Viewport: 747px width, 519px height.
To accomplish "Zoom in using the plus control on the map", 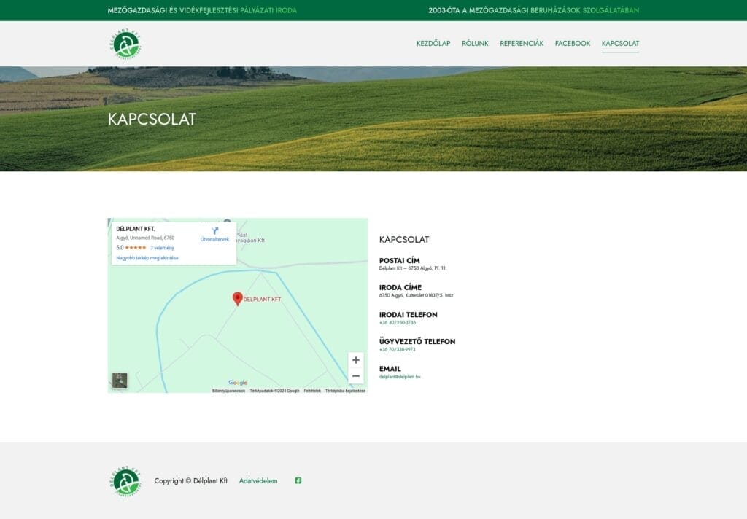I will click(356, 360).
